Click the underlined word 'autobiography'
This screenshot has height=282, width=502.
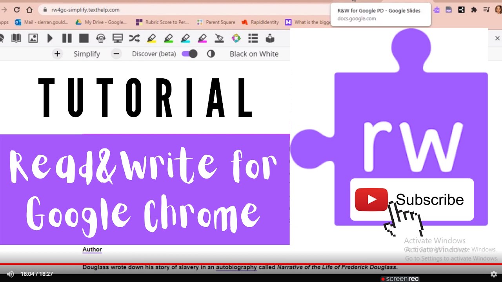pos(236,268)
